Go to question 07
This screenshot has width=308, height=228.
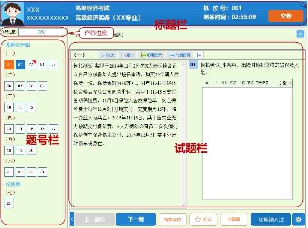pyautogui.click(x=20, y=86)
